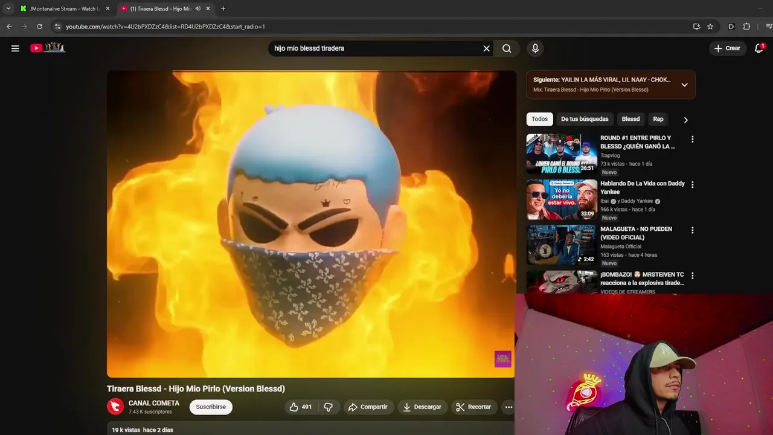This screenshot has height=435, width=773.
Task: Select the Todos filter chip
Action: [539, 119]
